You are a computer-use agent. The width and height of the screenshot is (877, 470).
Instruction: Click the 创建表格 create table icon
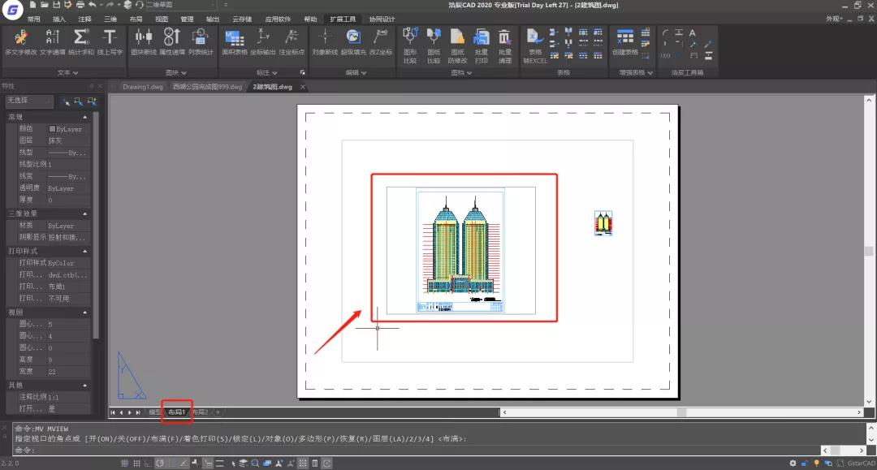click(624, 37)
